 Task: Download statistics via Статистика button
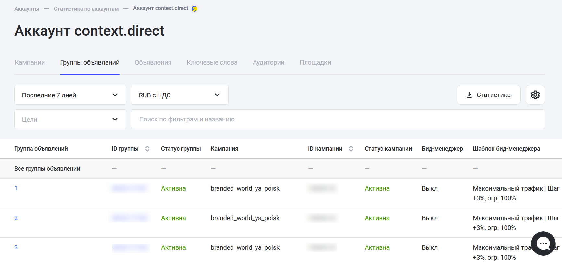[x=488, y=95]
